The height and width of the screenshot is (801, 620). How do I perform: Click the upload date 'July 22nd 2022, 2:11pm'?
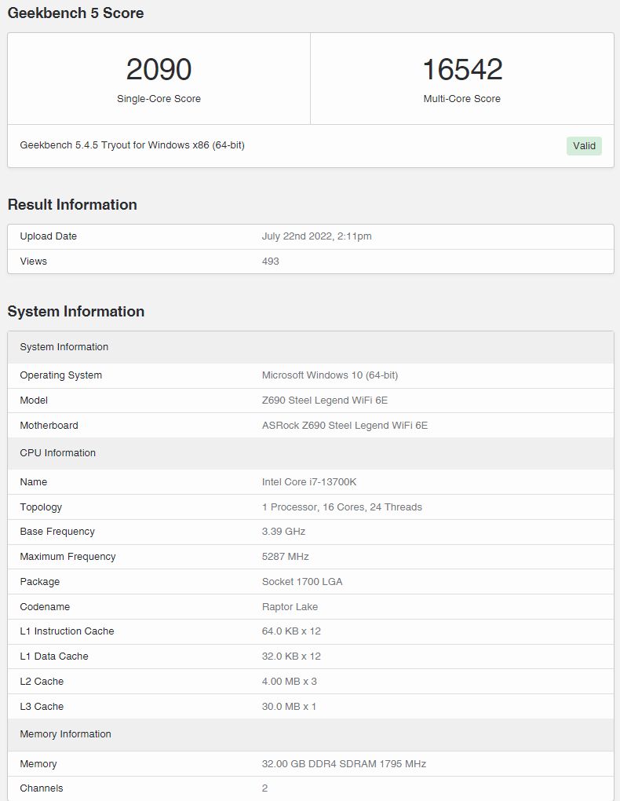pyautogui.click(x=316, y=236)
